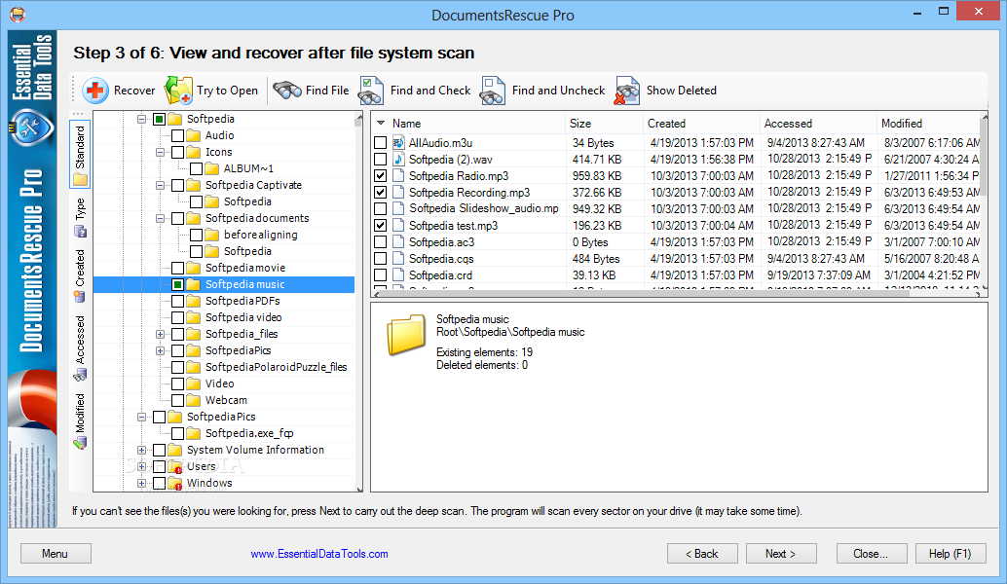Screen dimensions: 1007x584
Task: Open Help (F1)
Action: 951,554
